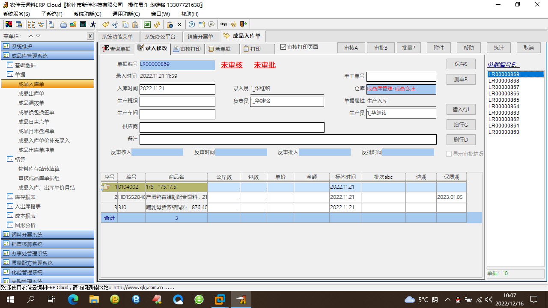Open the Calculator toolbar icon
Screen dimensions: 548x308
tap(83, 24)
